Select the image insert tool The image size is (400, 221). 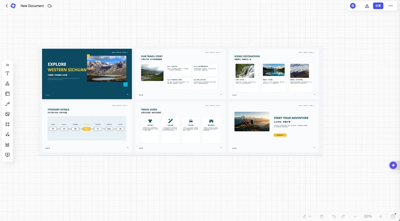click(7, 114)
